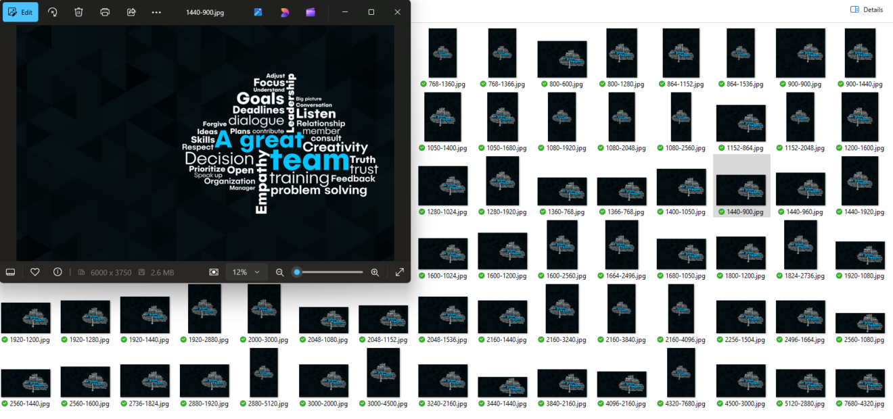This screenshot has width=893, height=419.
Task: Share the open photo
Action: [131, 12]
